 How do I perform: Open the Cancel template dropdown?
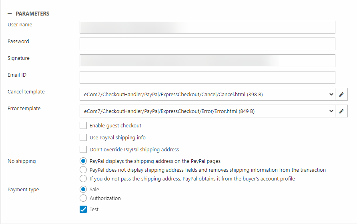pos(207,95)
